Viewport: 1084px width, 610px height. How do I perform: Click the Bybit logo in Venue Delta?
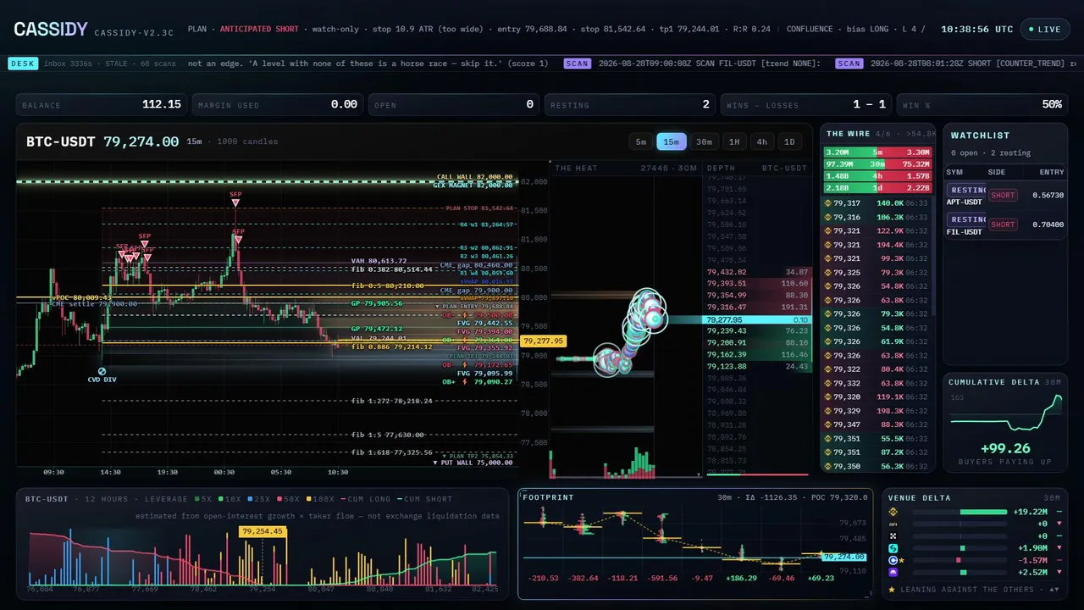(x=893, y=524)
